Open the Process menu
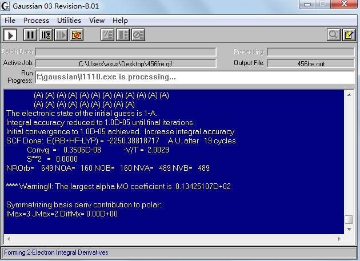 tap(36, 21)
